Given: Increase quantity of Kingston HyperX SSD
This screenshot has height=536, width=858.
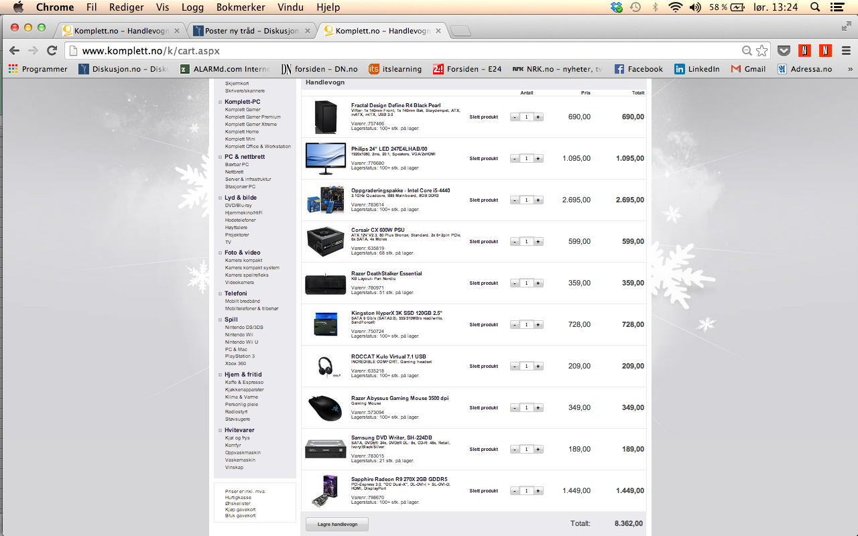Looking at the screenshot, I should (538, 325).
